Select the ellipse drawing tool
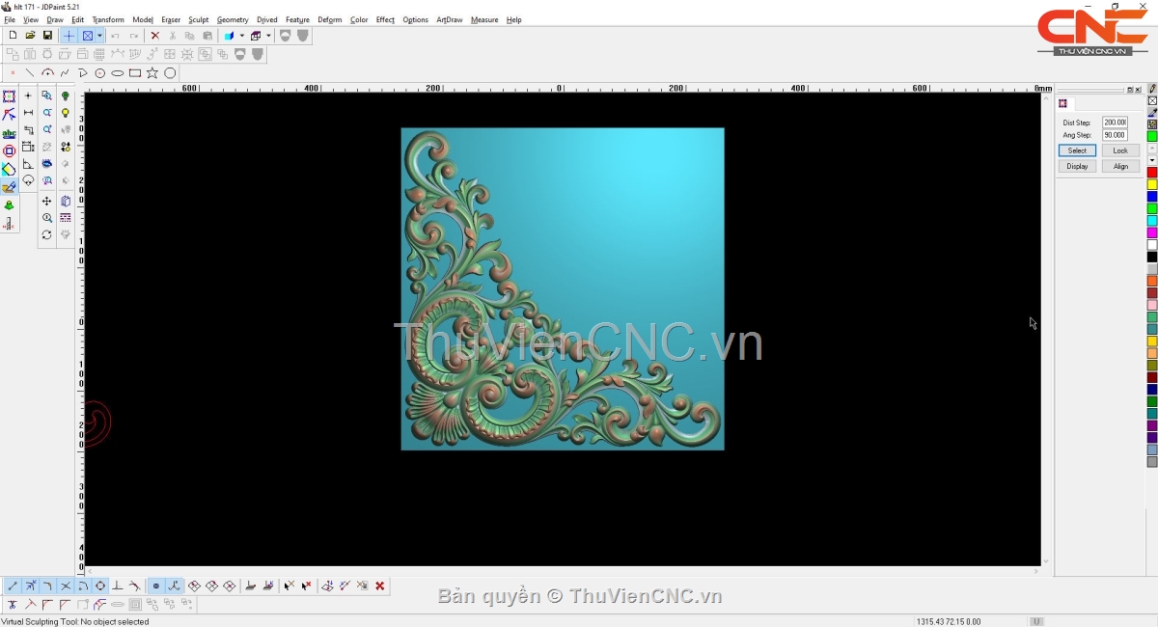 click(118, 73)
